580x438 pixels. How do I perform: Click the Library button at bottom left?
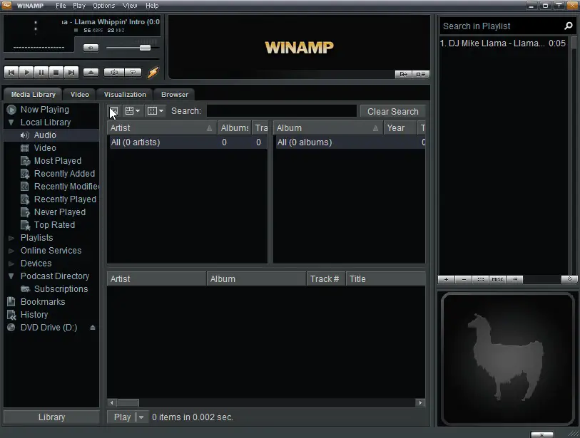(51, 417)
